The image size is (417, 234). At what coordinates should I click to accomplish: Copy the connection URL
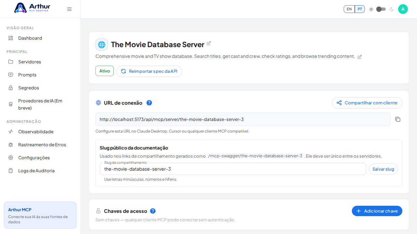[x=398, y=119]
